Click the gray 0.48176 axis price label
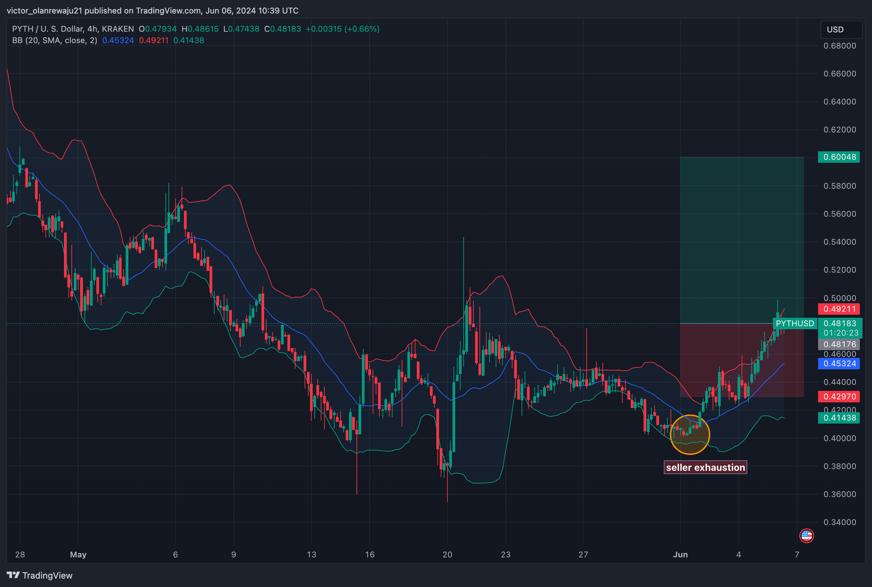The image size is (872, 587). tap(838, 344)
